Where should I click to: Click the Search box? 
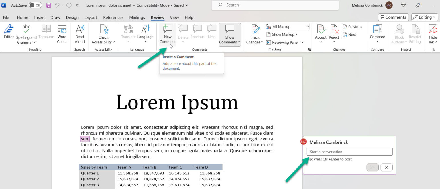(275, 5)
